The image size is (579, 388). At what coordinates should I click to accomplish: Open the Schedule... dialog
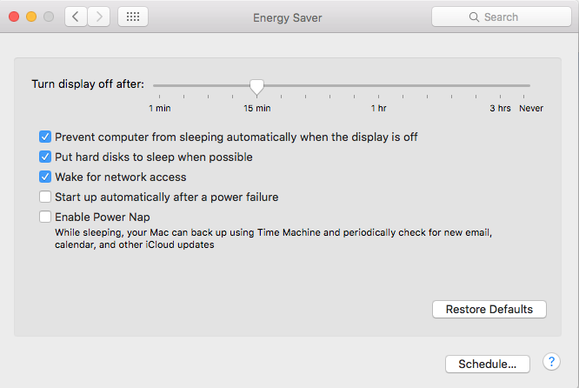(x=488, y=364)
